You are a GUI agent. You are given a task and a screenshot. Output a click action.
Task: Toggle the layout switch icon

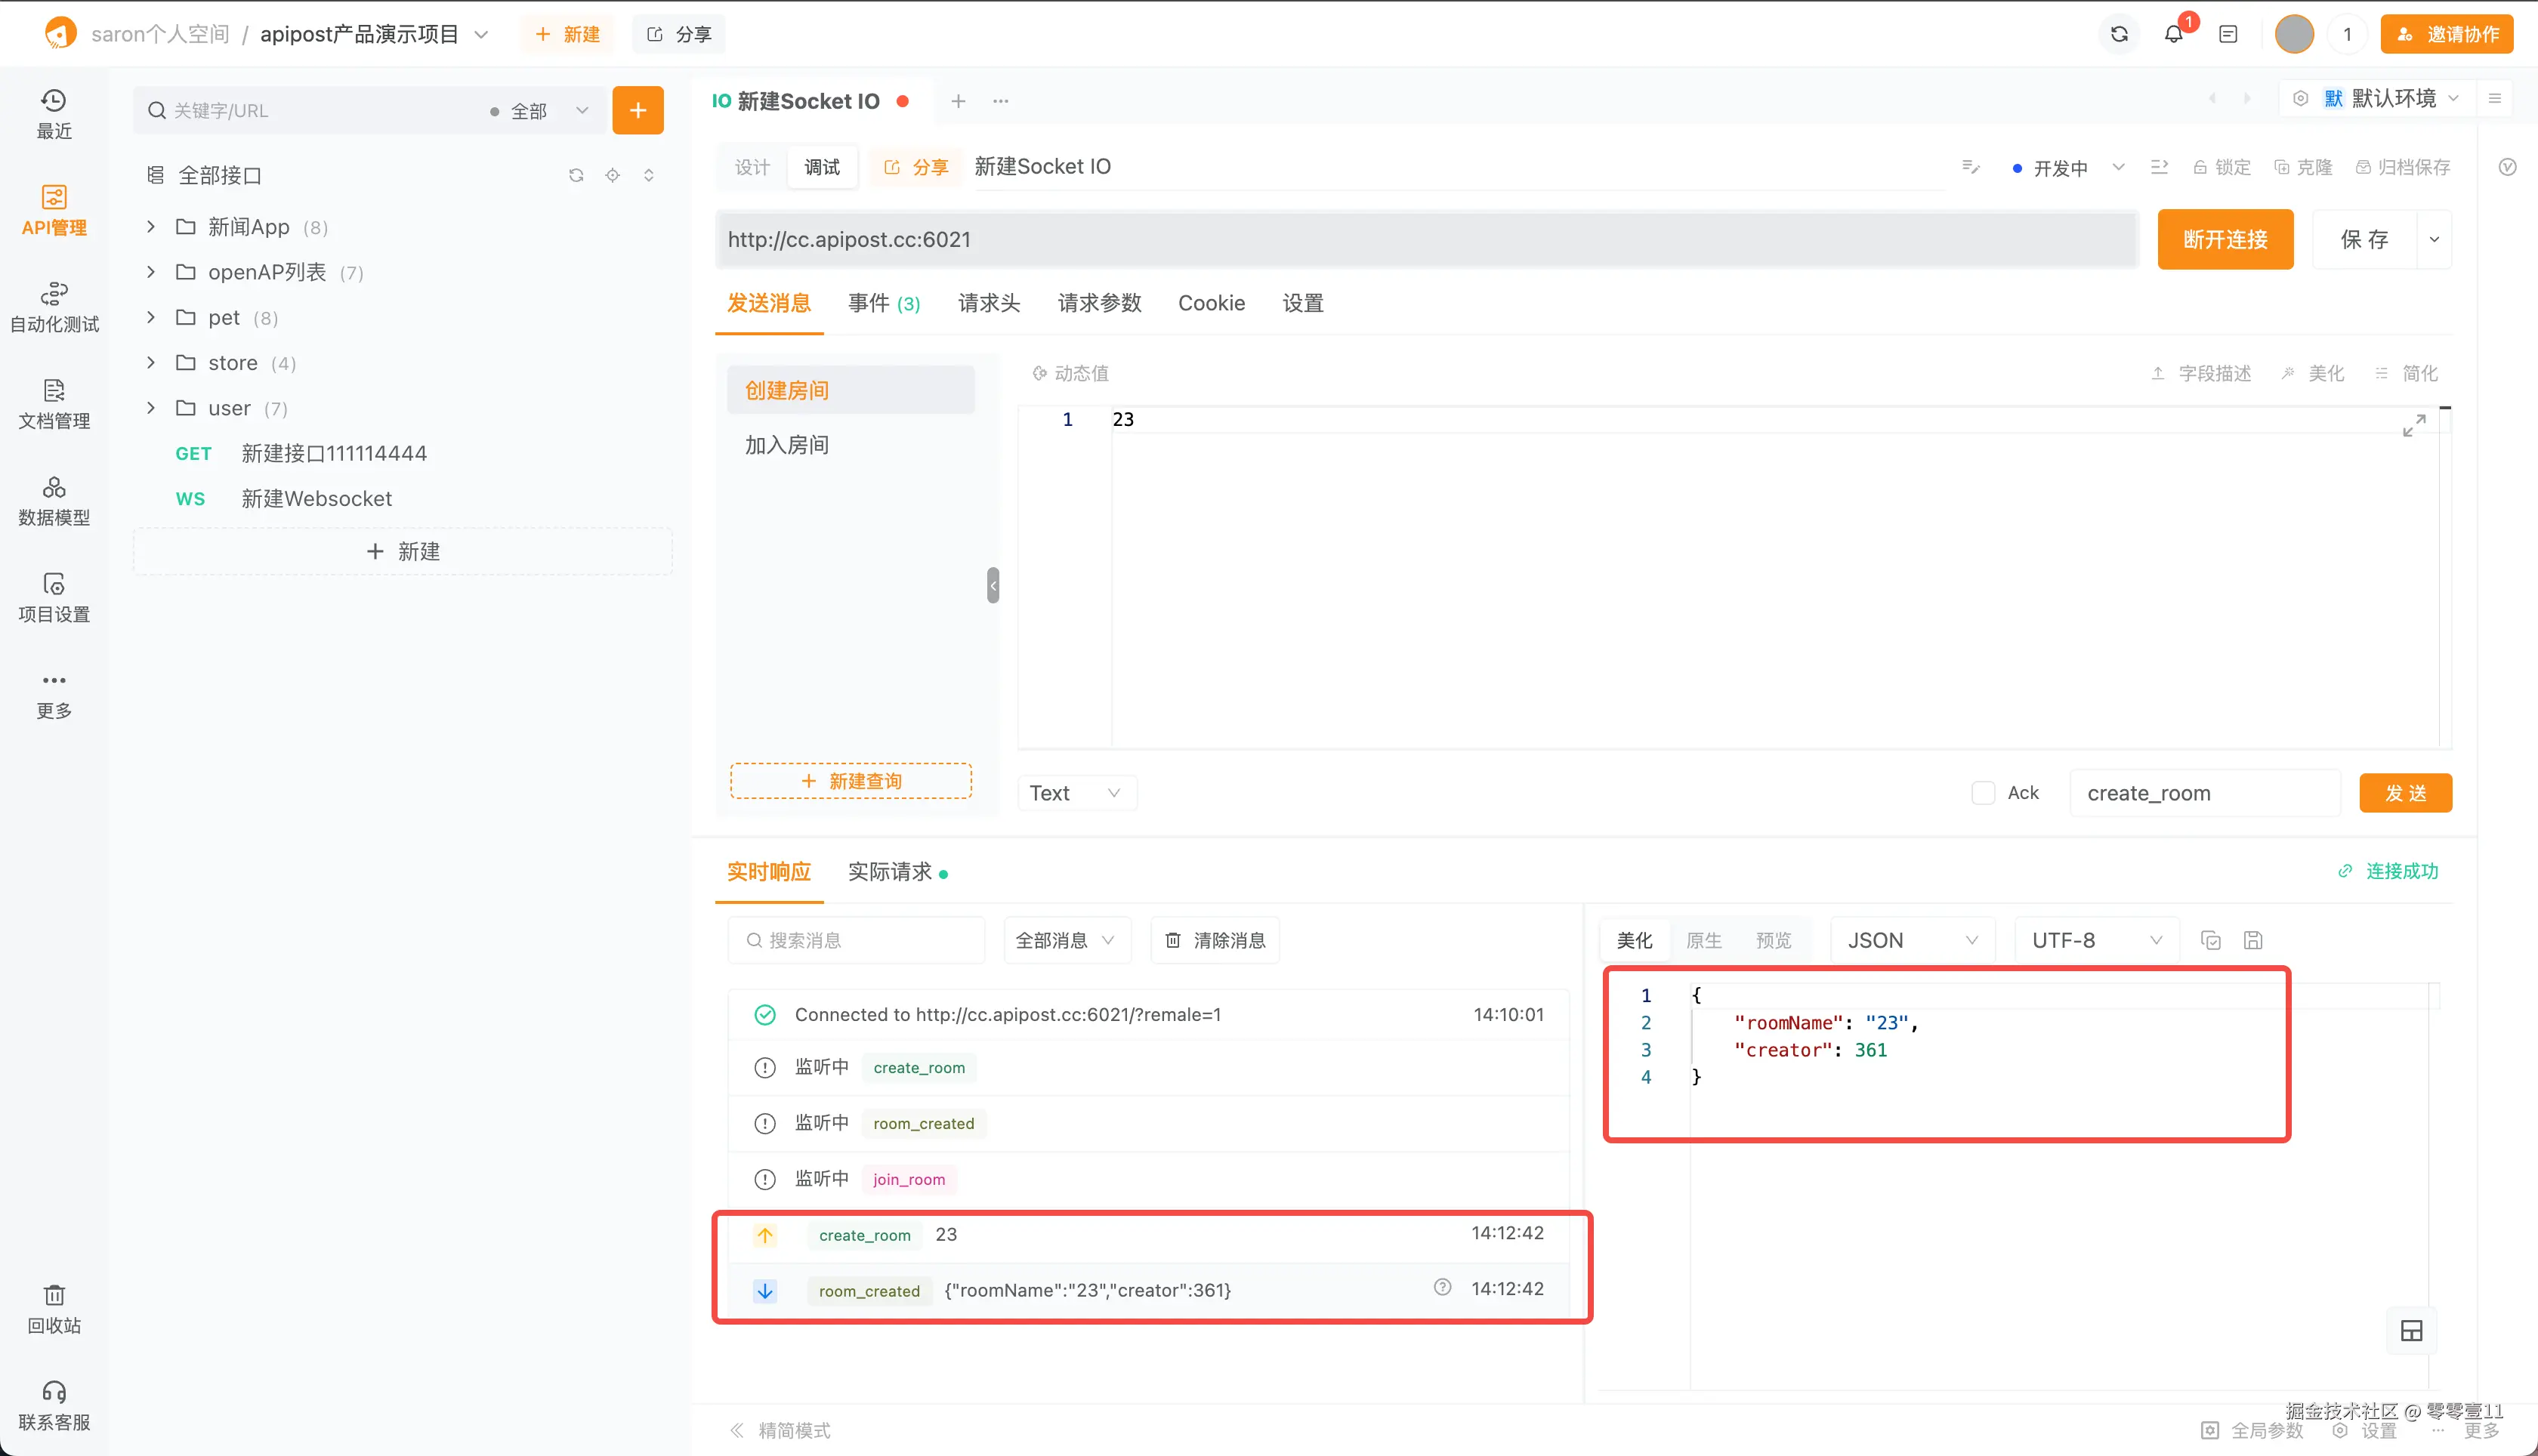2411,1331
